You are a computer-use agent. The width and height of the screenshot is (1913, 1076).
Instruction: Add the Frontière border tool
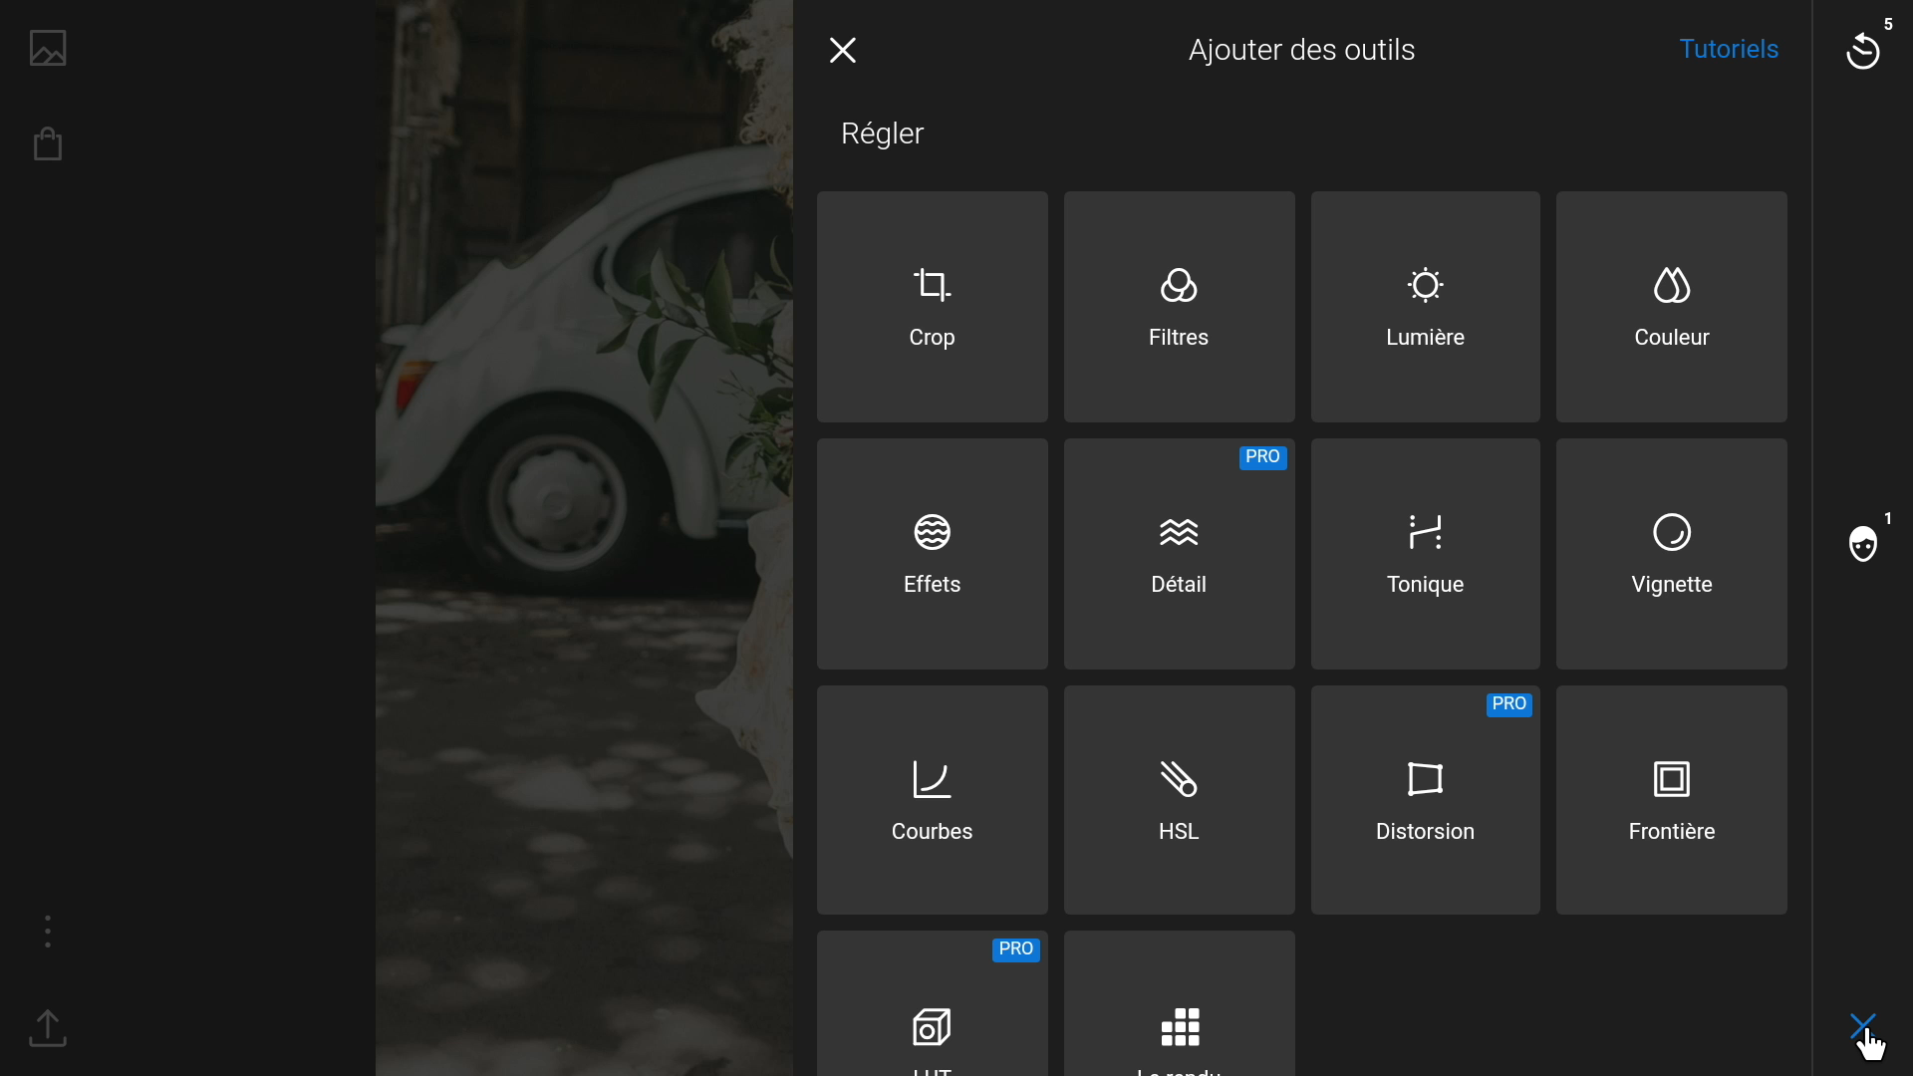coord(1671,800)
